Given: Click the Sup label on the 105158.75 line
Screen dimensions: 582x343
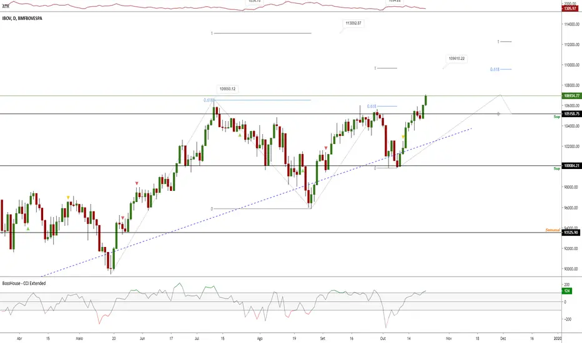Looking at the screenshot, I should 557,117.
